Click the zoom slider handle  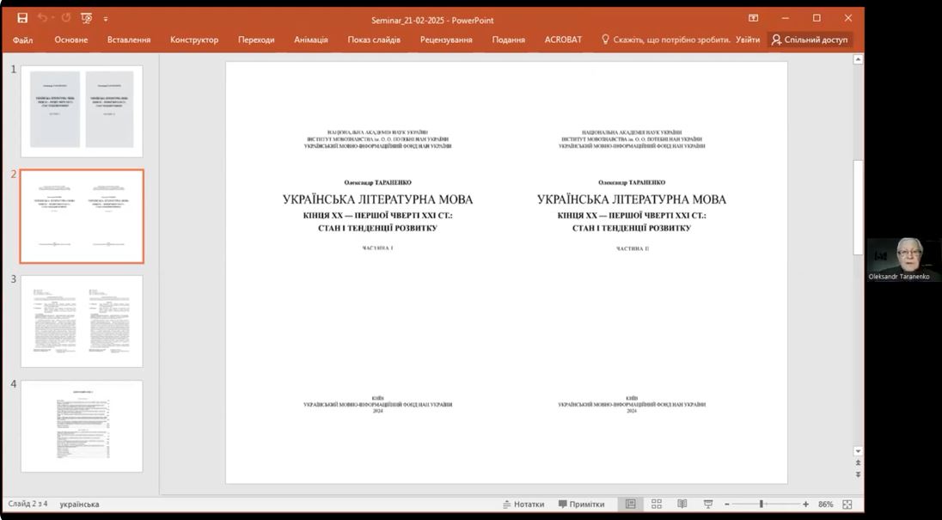tap(762, 505)
